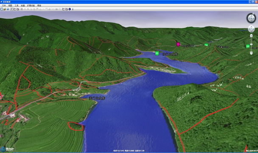Tilt view up with top compass arrow

click(x=251, y=16)
